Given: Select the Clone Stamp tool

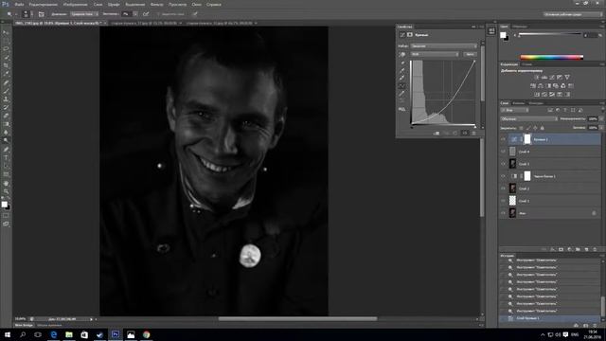Looking at the screenshot, I should (6, 99).
